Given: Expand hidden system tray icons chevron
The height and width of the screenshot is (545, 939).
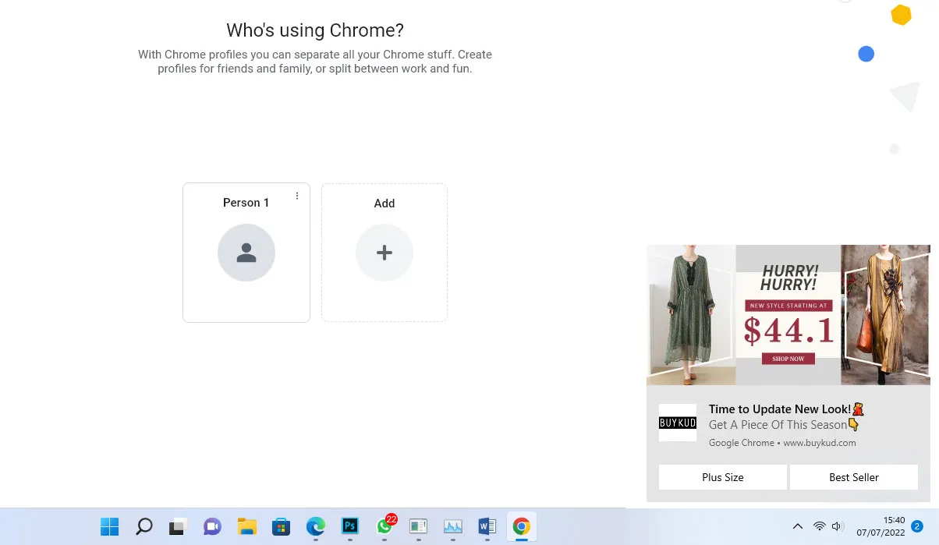Looking at the screenshot, I should (x=797, y=526).
